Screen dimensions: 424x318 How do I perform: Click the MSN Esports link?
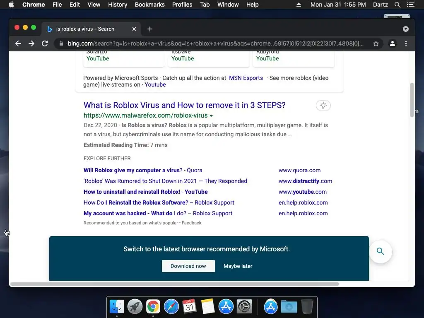pos(246,78)
